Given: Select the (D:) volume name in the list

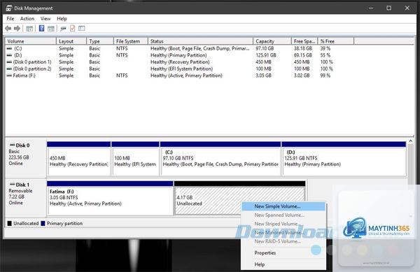Looking at the screenshot, I should tap(18, 55).
